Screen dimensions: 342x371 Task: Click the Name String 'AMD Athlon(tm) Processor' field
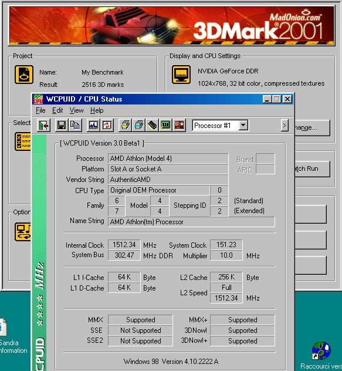coord(191,222)
